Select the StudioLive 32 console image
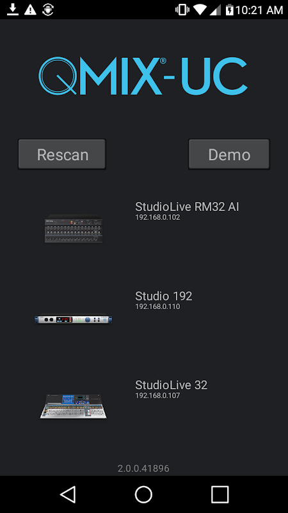Screen dimensions: 288x513 coord(74,407)
